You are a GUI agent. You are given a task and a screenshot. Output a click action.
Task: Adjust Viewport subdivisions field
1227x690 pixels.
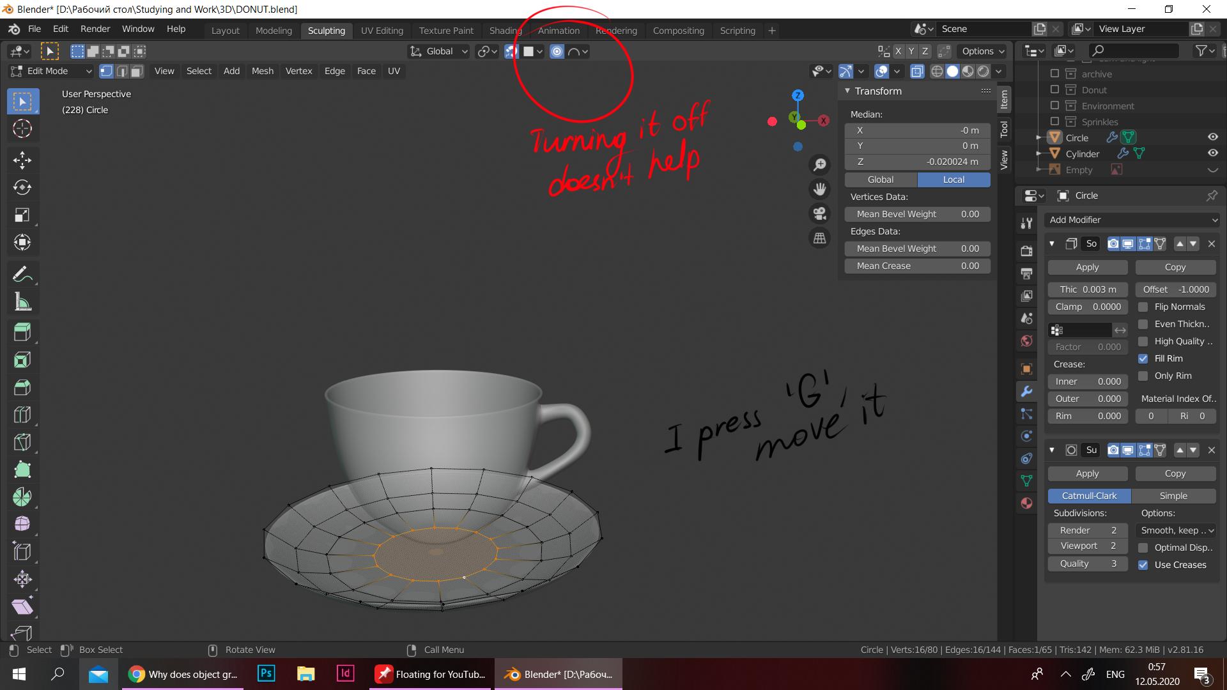click(1087, 546)
